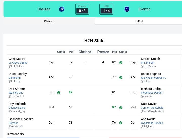Select the name Nate Davies
This screenshot has width=182, height=138.
point(149,104)
